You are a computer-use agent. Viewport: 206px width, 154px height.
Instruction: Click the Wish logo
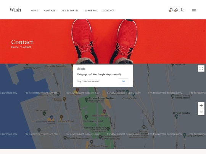click(x=15, y=10)
